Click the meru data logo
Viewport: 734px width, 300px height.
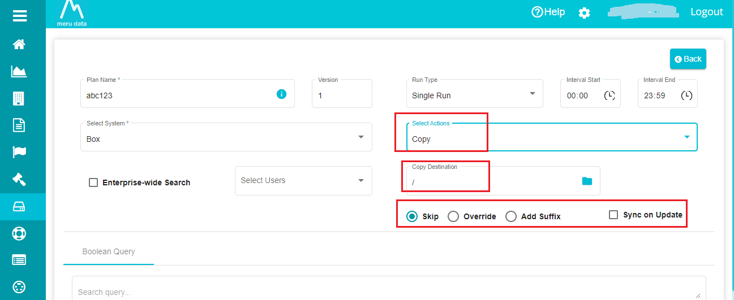coord(72,14)
